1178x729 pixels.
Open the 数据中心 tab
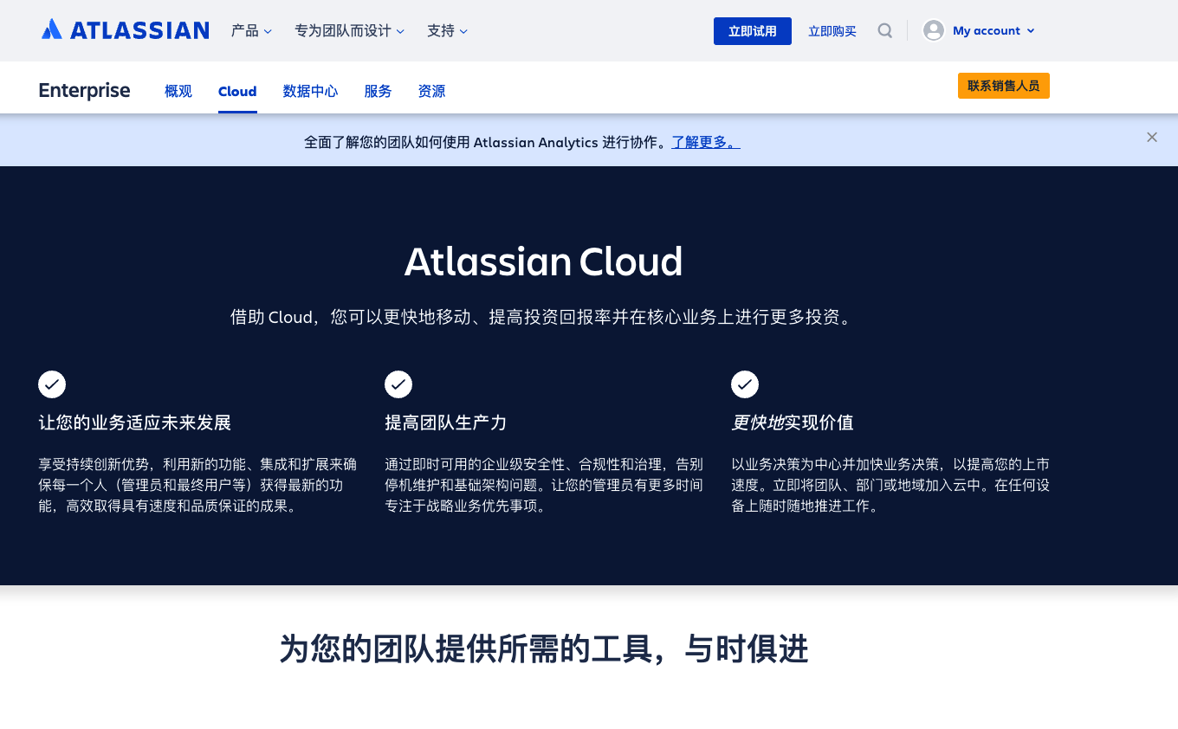coord(310,91)
